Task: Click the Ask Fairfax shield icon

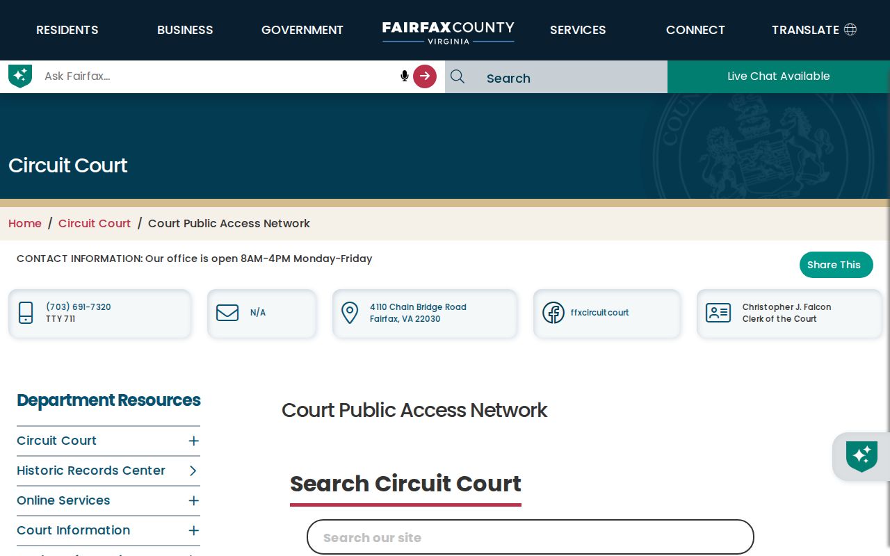Action: point(20,76)
